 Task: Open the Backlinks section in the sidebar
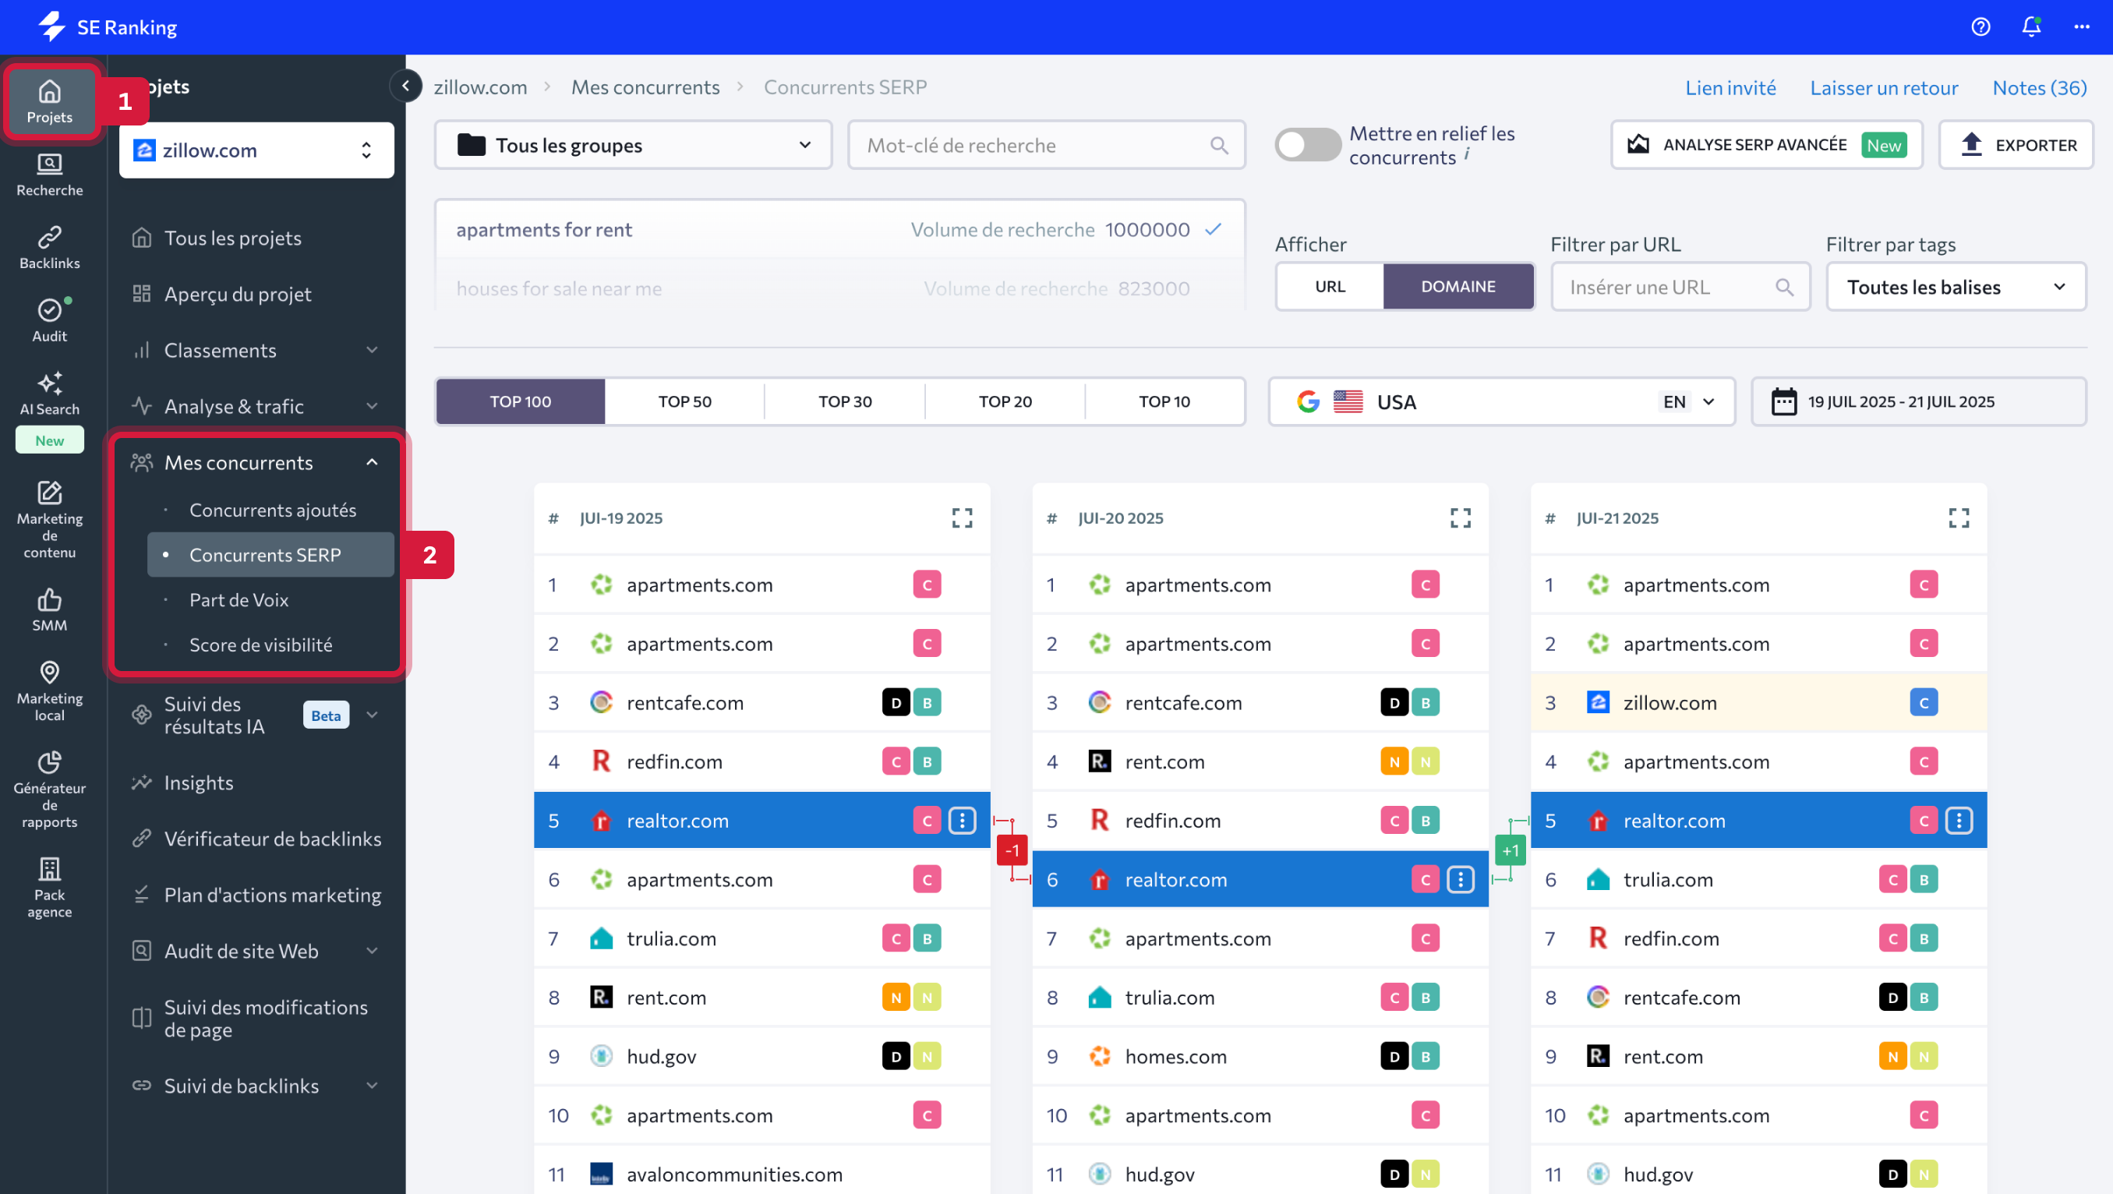point(49,246)
